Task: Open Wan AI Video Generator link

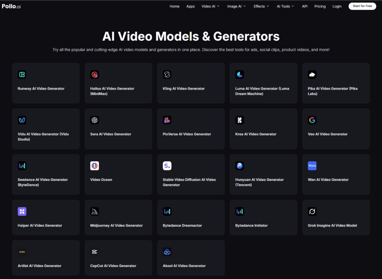Action: coord(328,180)
